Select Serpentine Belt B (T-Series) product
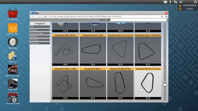 (x=148, y=84)
